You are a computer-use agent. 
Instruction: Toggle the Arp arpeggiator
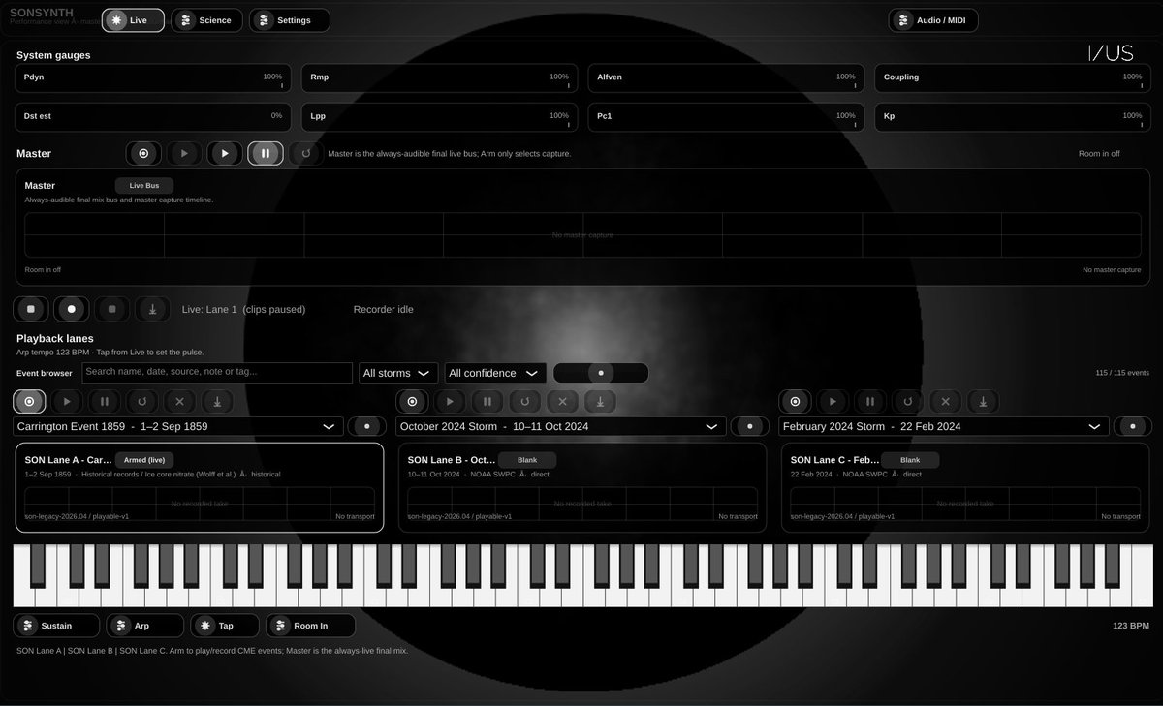[144, 626]
